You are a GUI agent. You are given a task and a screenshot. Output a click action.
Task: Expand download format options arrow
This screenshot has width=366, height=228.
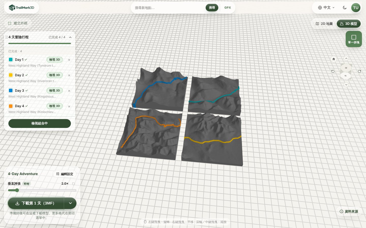[70, 203]
